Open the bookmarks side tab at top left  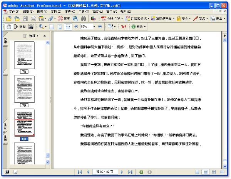pos(5,40)
